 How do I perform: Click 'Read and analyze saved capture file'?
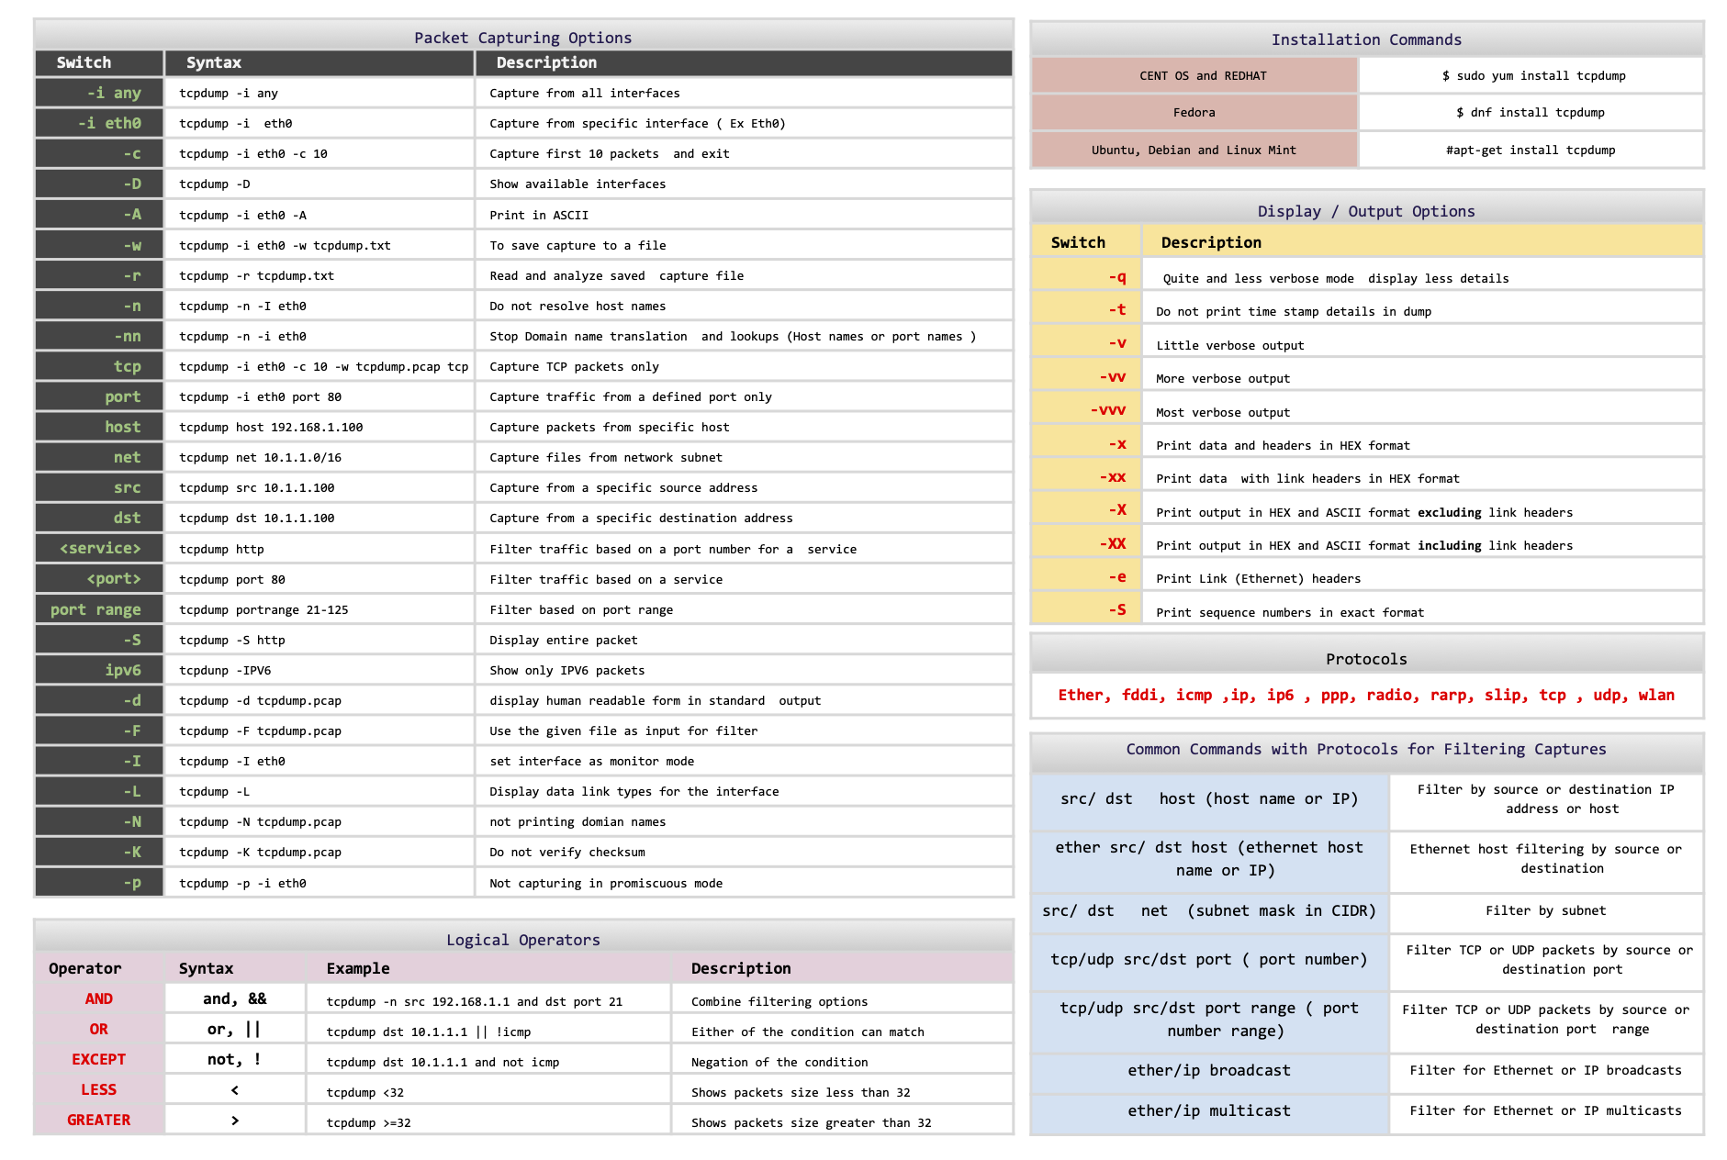[616, 276]
